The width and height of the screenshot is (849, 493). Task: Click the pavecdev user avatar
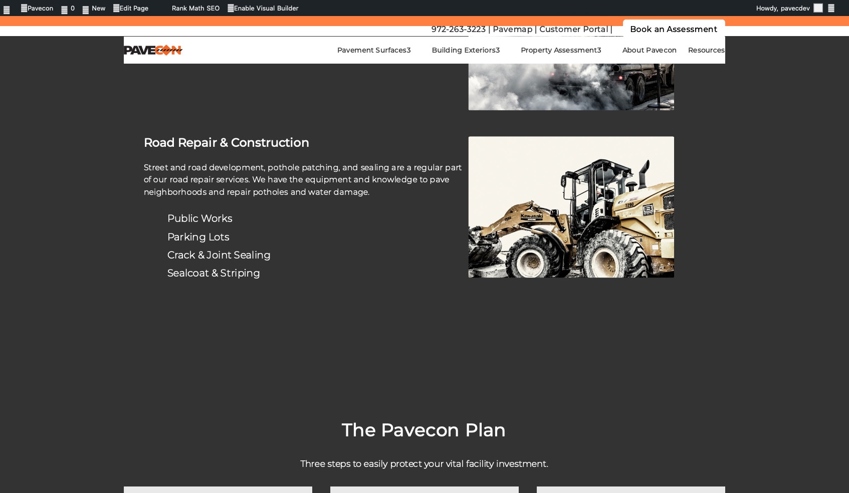pos(818,8)
